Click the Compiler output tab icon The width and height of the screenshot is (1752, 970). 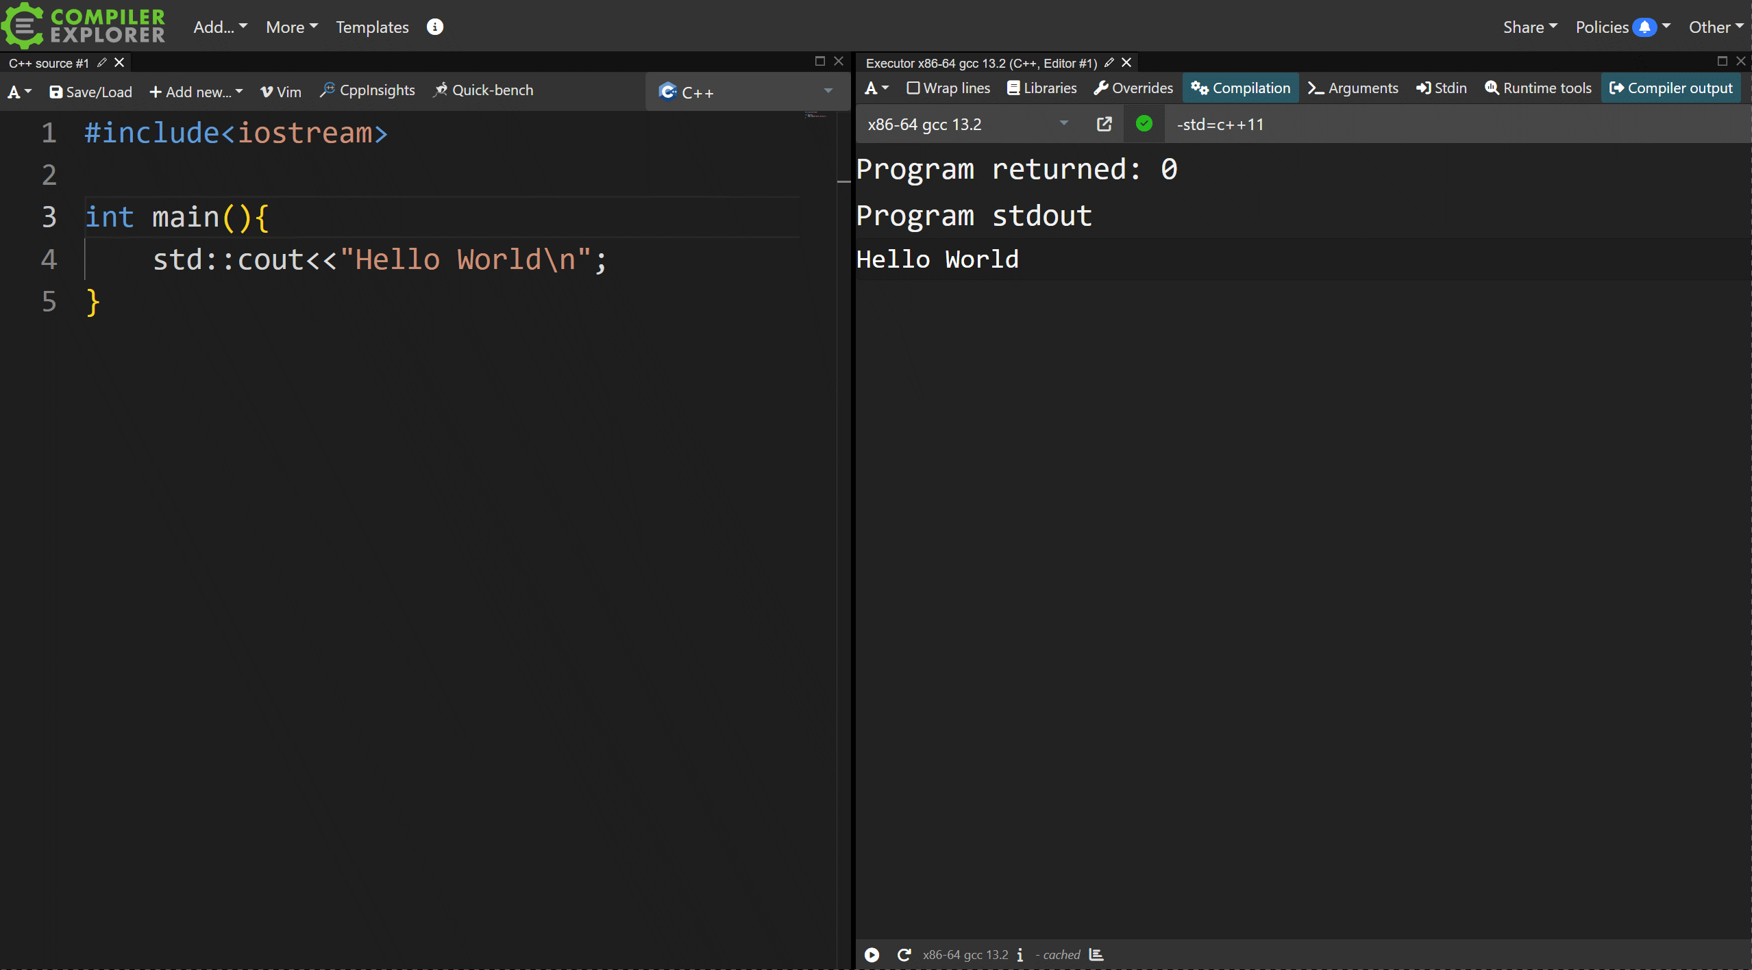point(1616,87)
